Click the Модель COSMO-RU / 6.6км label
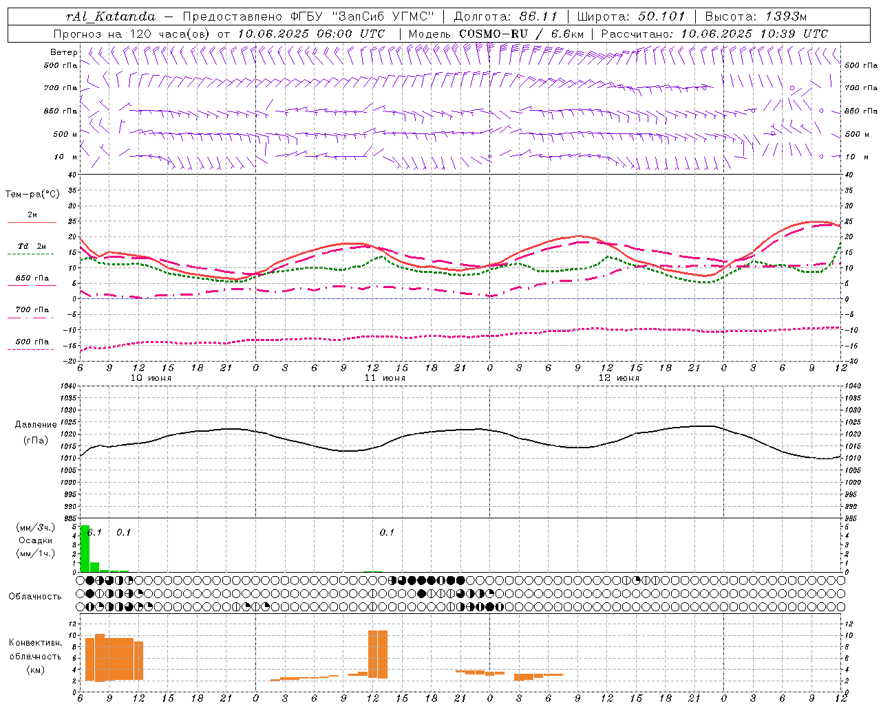Viewport: 881px width, 704px height. coord(496,34)
